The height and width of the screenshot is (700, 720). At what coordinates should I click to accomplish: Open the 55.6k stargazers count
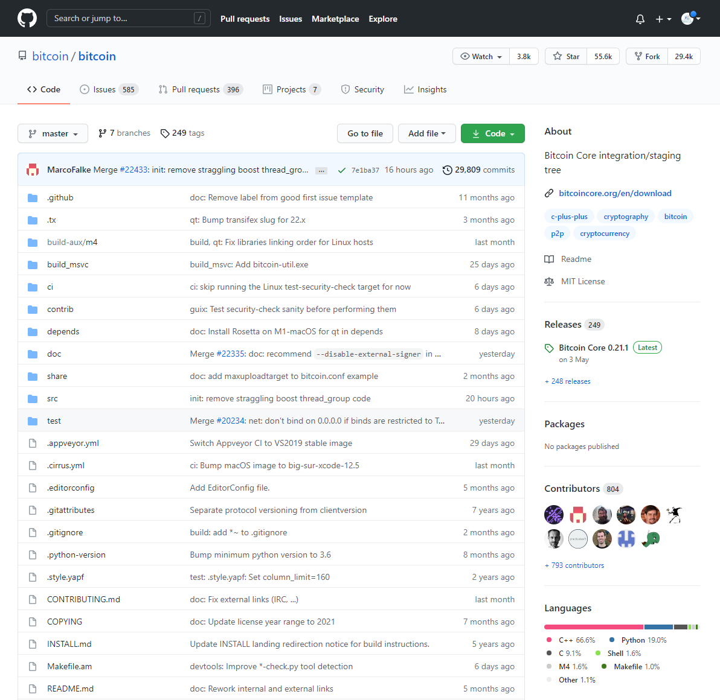pos(603,56)
